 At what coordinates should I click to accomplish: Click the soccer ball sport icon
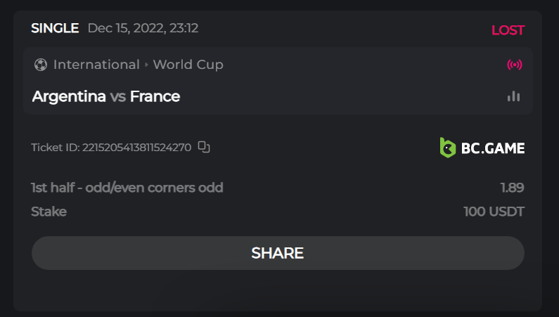click(40, 65)
